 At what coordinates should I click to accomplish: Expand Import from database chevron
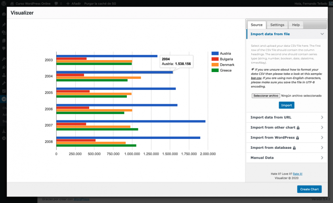pyautogui.click(x=322, y=148)
